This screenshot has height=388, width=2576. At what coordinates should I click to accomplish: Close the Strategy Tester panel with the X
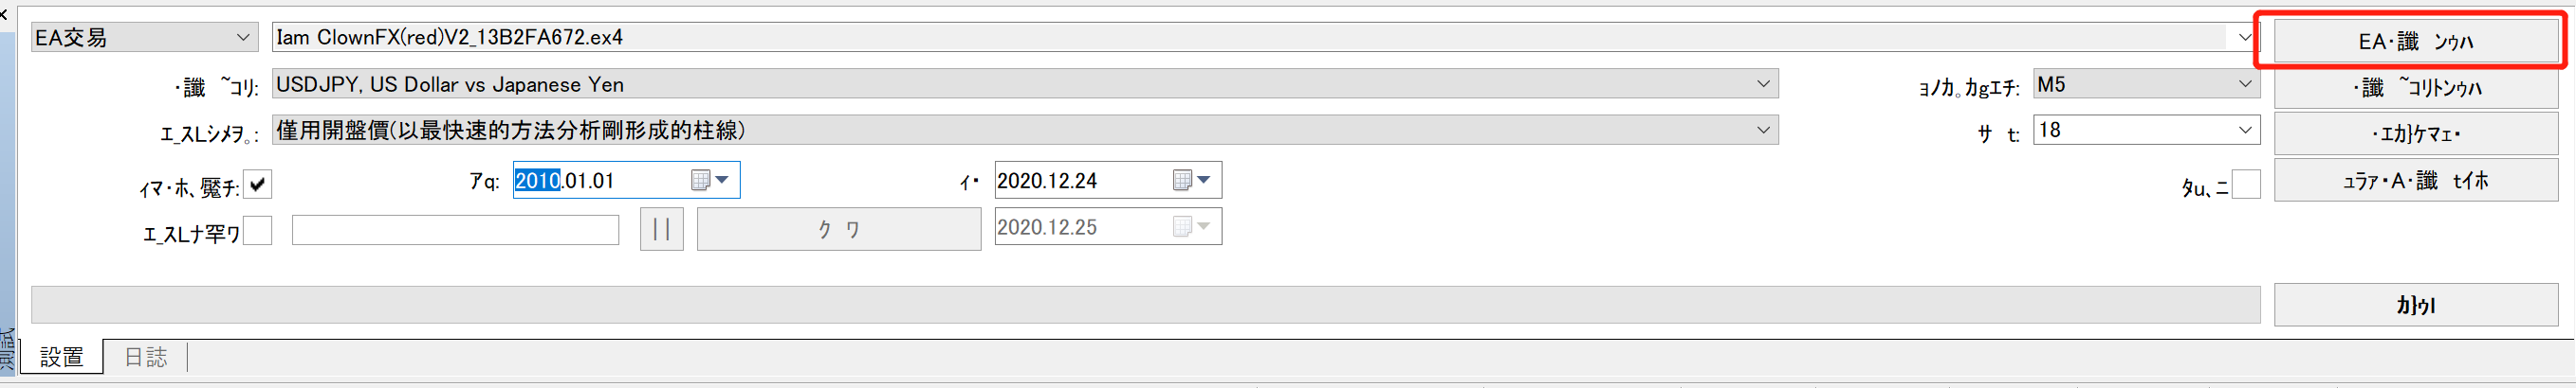pos(4,14)
